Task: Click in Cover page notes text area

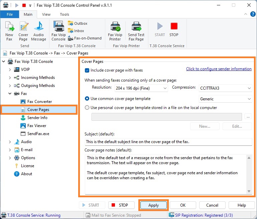Action: pyautogui.click(x=165, y=174)
